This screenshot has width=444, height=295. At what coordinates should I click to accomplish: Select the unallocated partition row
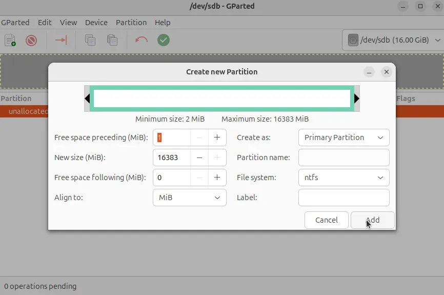click(x=24, y=111)
